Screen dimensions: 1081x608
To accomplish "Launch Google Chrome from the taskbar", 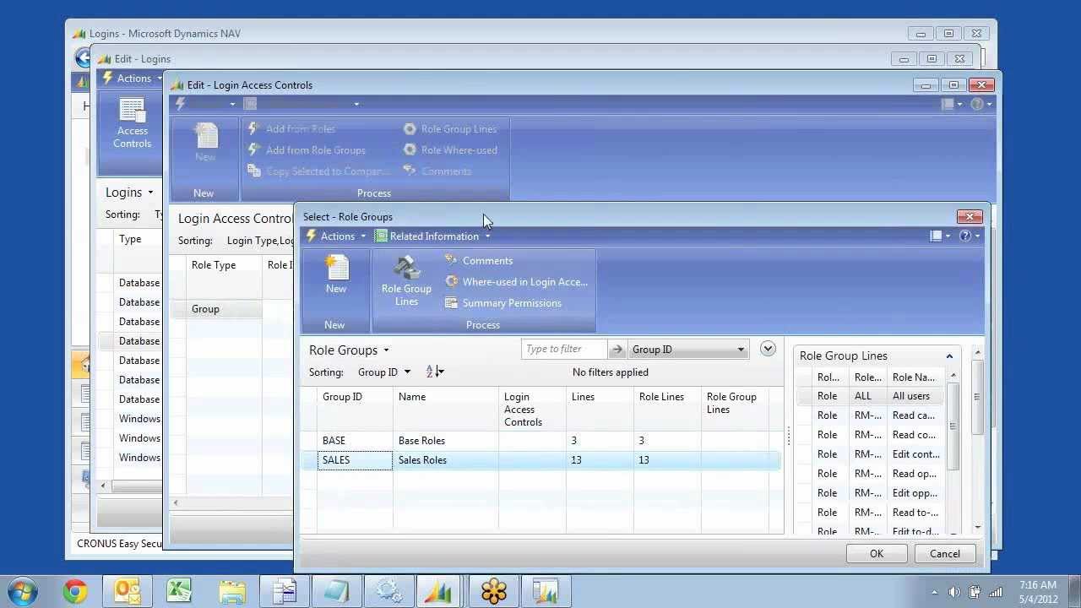I will pyautogui.click(x=75, y=591).
